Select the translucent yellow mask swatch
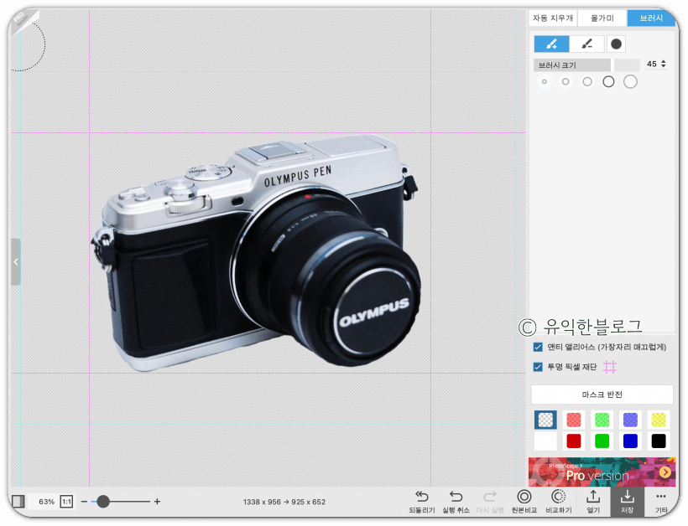Viewport: 688px width, 526px height. coord(659,420)
